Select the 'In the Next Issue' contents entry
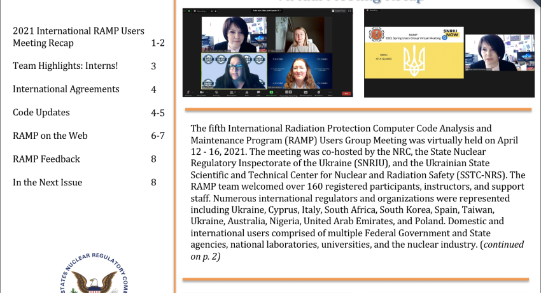 [47, 182]
